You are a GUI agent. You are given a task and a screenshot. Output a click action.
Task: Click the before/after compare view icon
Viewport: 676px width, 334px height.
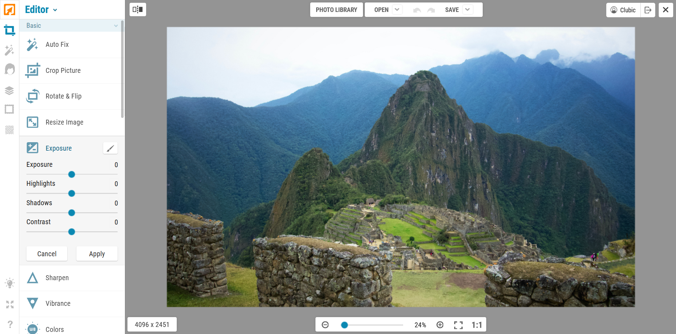point(138,10)
